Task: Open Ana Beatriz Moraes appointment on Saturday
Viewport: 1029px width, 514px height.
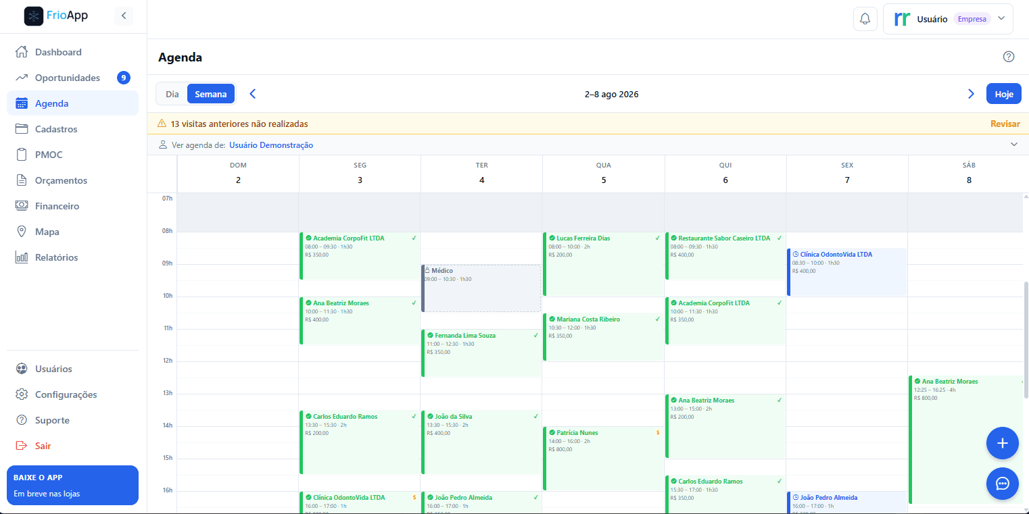Action: pyautogui.click(x=967, y=440)
